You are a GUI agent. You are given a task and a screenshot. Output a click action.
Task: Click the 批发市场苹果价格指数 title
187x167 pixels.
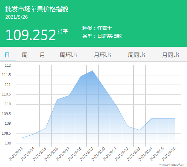(x=37, y=9)
